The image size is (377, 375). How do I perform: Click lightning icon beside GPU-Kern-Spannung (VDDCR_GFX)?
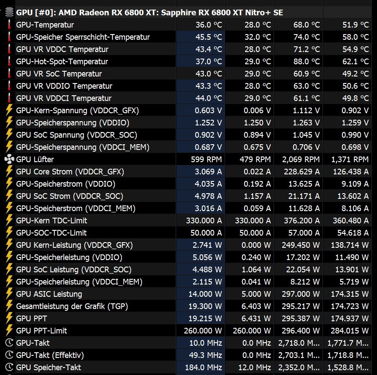click(x=9, y=110)
